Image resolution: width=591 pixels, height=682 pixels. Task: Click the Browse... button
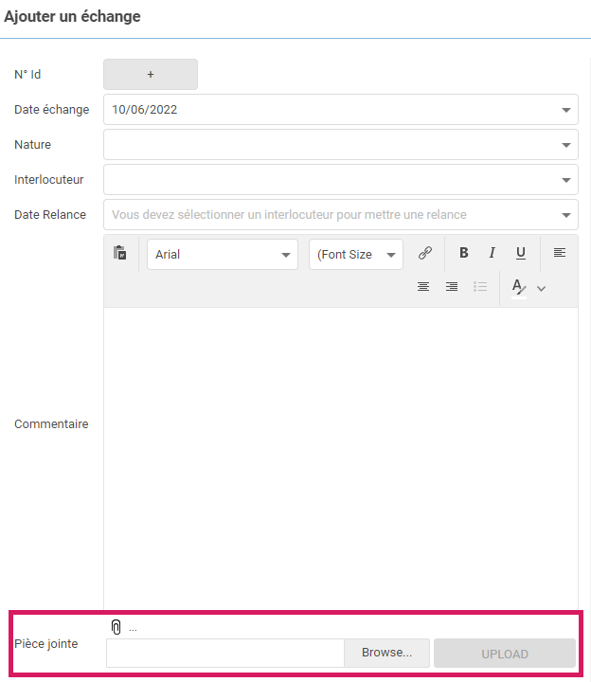click(x=386, y=653)
